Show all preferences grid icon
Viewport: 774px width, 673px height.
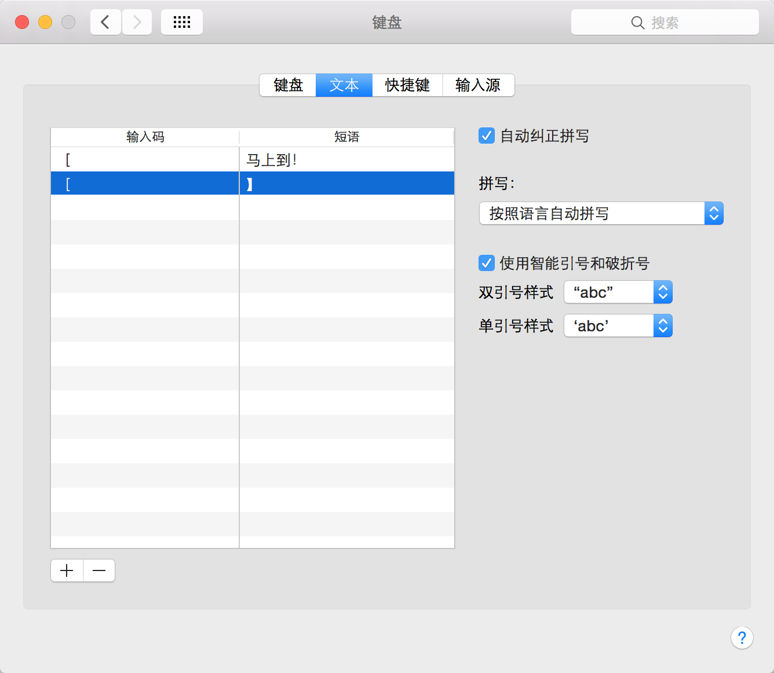(182, 23)
